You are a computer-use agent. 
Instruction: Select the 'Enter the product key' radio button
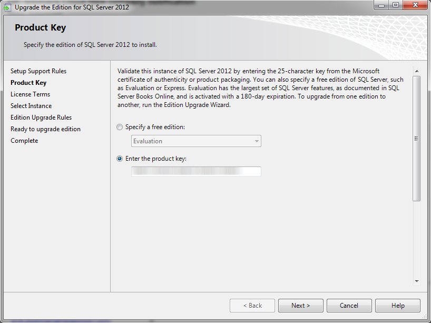(x=119, y=159)
